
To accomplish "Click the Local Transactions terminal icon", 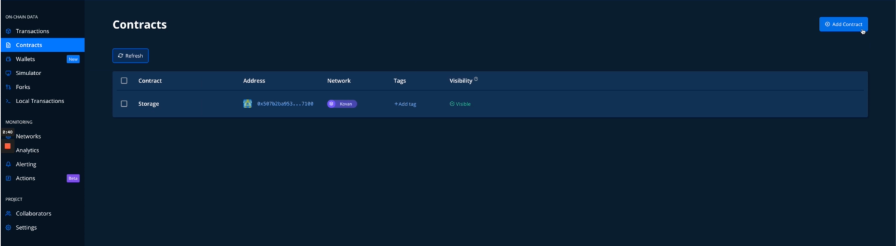I will click(8, 101).
